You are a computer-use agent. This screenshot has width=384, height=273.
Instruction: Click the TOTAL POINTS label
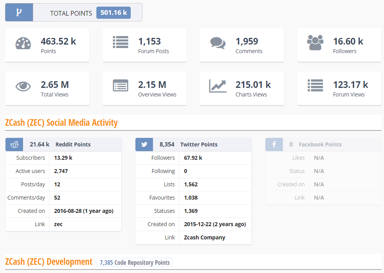click(x=71, y=13)
